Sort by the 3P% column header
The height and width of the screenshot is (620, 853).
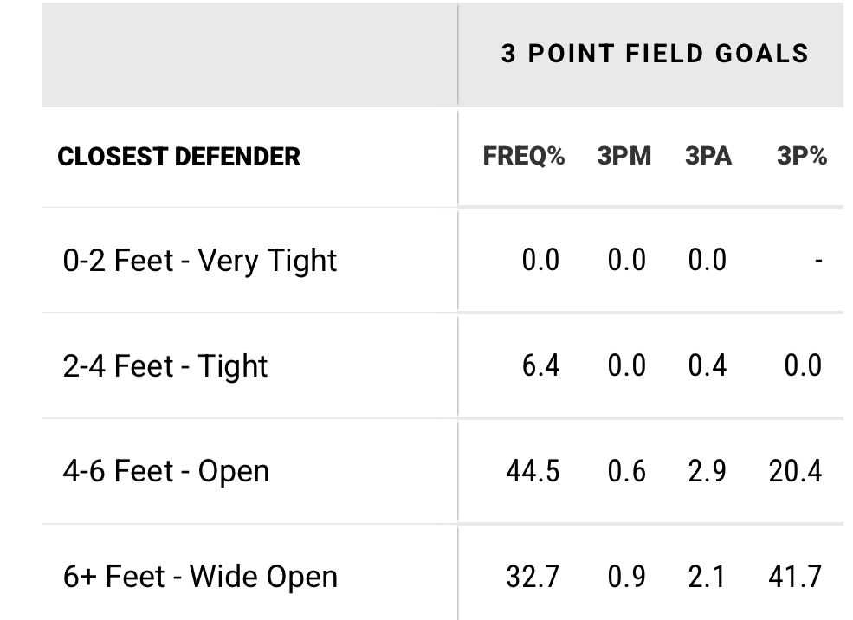(x=801, y=157)
